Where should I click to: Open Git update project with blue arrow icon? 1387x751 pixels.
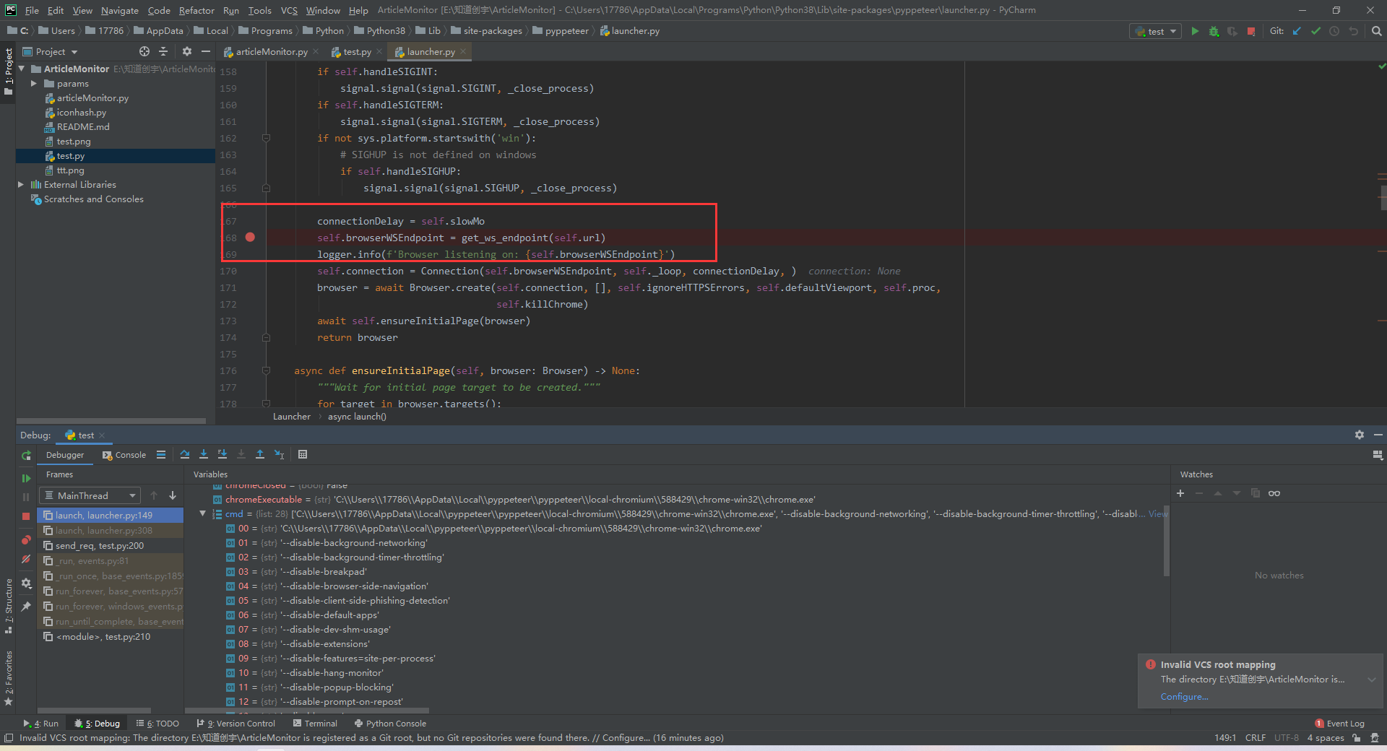pyautogui.click(x=1296, y=31)
